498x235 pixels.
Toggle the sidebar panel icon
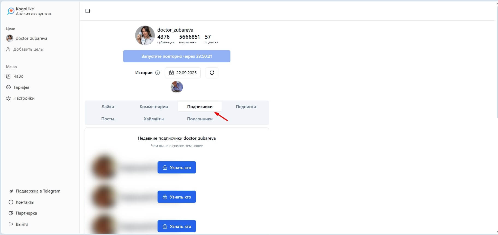pyautogui.click(x=88, y=11)
